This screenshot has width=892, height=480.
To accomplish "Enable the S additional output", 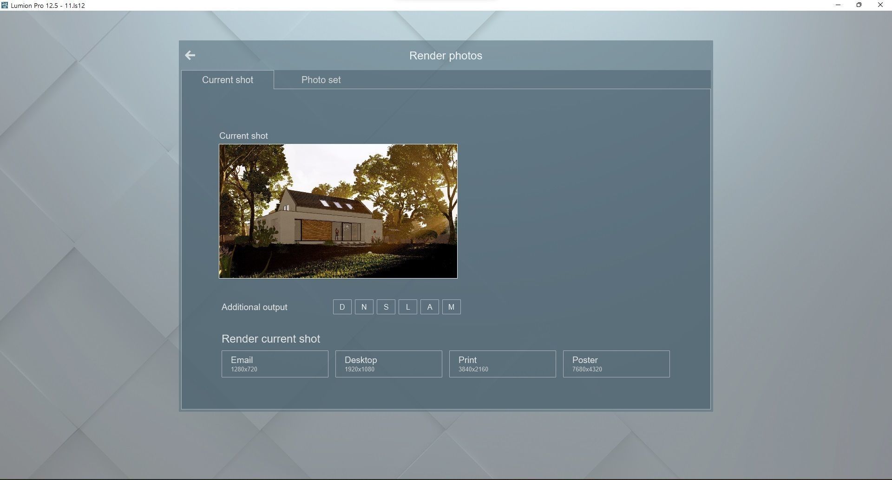I will pyautogui.click(x=386, y=307).
